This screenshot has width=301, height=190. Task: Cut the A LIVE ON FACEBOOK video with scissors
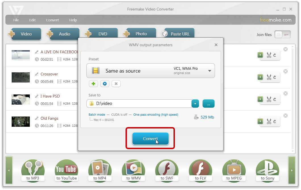269,55
